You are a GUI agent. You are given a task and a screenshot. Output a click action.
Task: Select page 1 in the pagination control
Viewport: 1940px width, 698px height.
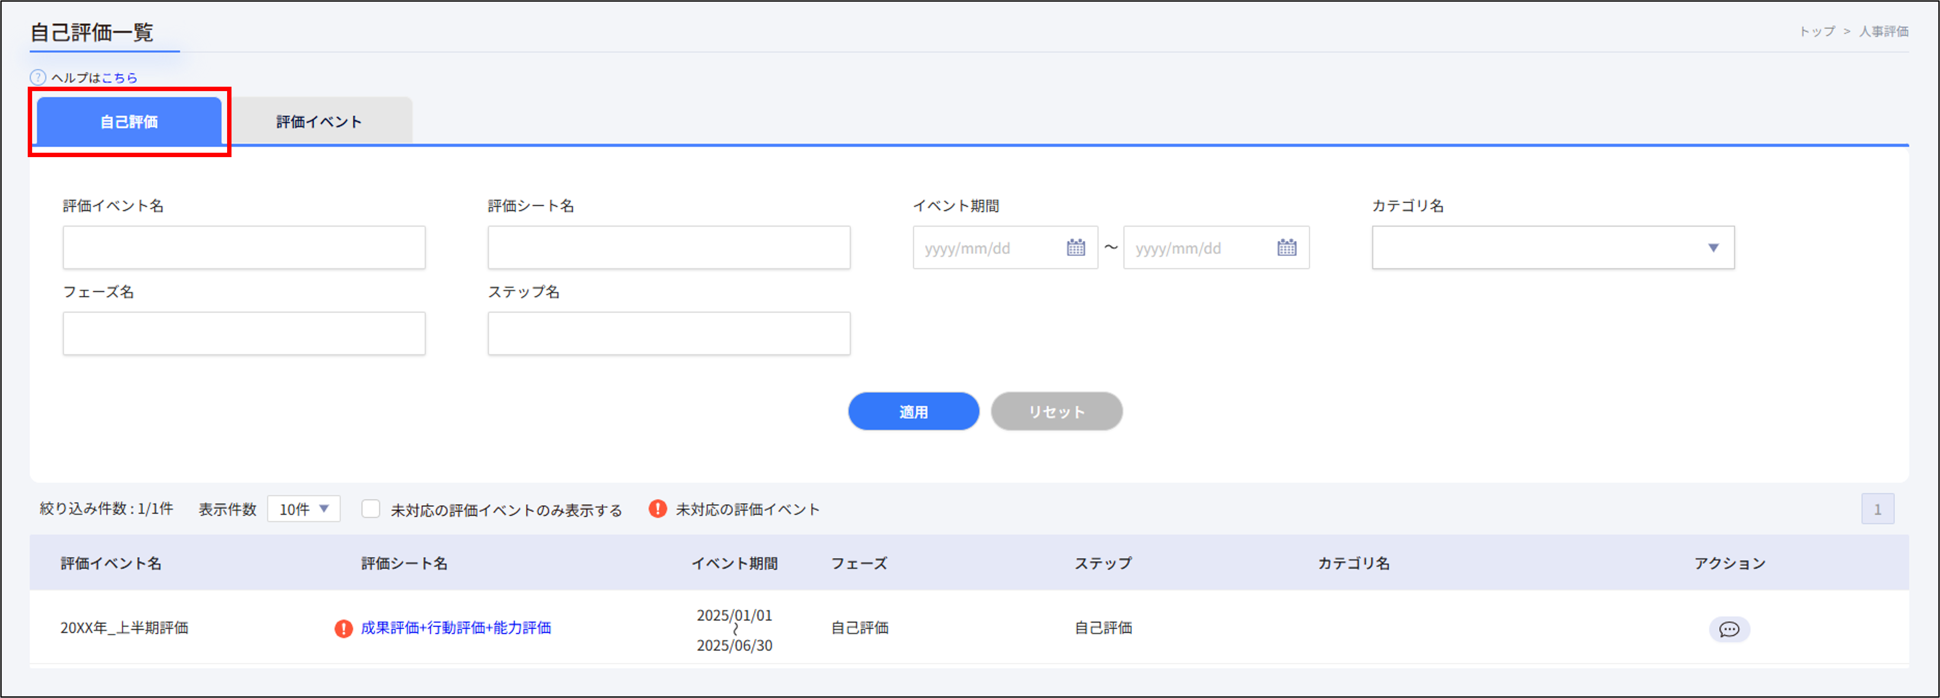pos(1879,508)
